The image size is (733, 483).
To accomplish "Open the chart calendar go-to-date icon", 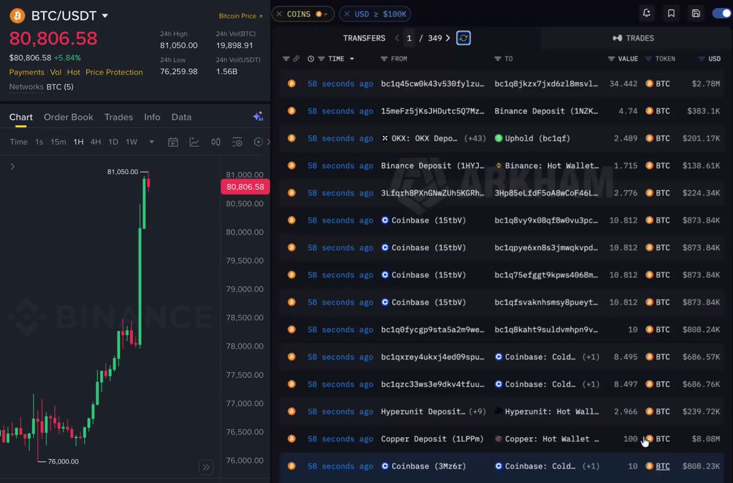I will (x=173, y=142).
